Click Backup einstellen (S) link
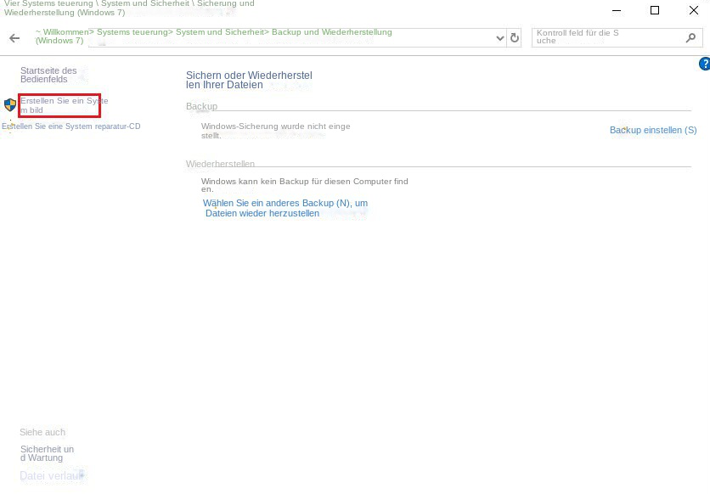710x494 pixels. (652, 130)
